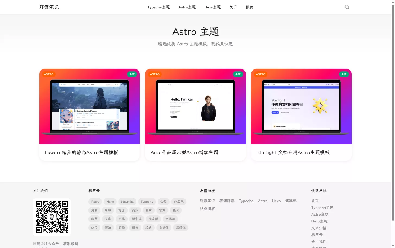Viewport: 395px width, 248px height.
Task: Go to 首页 in quick navigation
Action: (315, 201)
